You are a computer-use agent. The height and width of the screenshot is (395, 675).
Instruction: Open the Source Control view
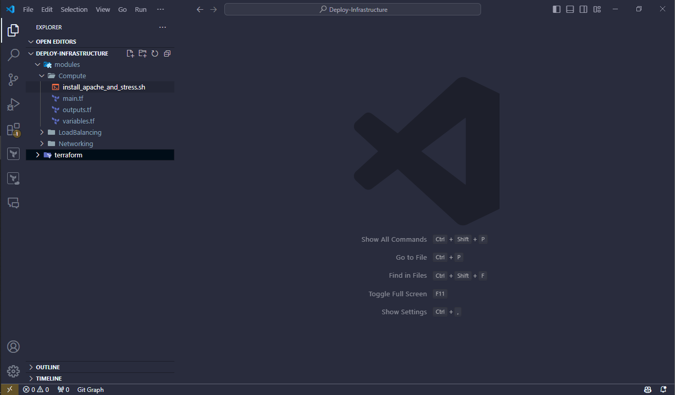(13, 80)
